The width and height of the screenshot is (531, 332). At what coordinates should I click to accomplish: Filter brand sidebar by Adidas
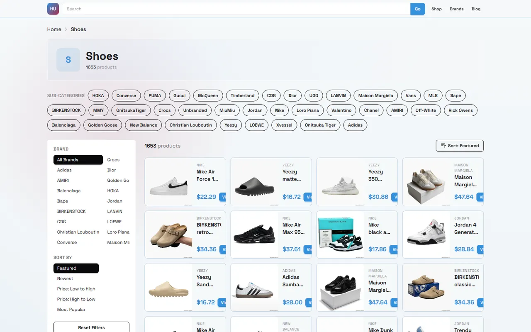click(x=64, y=170)
